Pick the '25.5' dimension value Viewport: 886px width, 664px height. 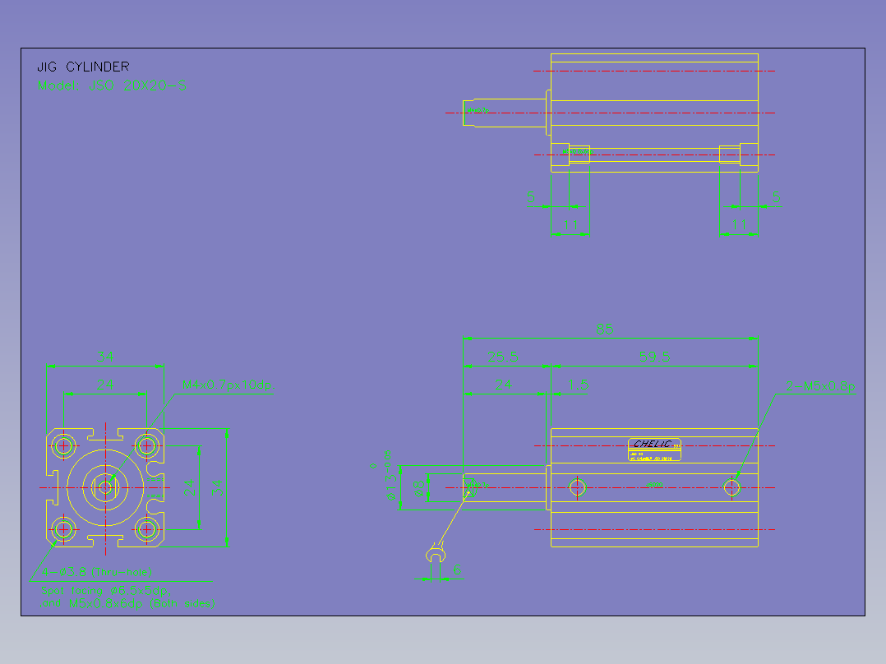502,357
